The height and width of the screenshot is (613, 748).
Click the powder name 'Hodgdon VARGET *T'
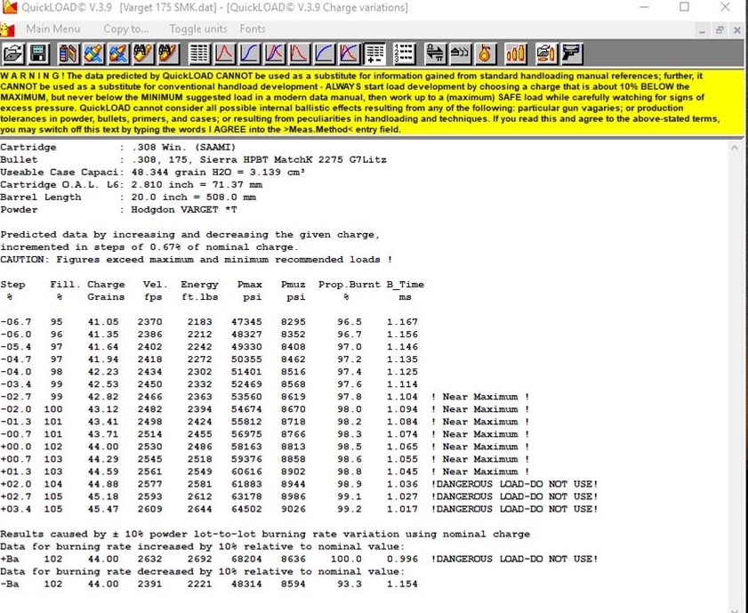pos(184,209)
